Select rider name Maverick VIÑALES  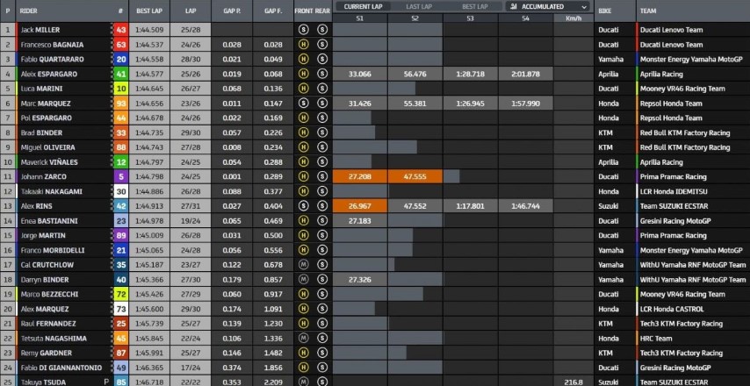[x=49, y=162]
